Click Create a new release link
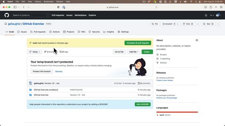Image resolution: width=225 pixels, height=126 pixels. [165, 80]
